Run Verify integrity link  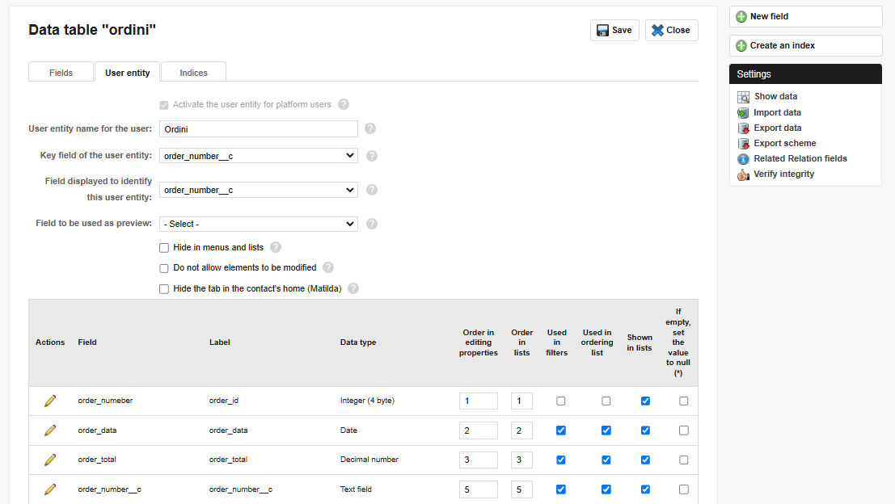[x=783, y=174]
